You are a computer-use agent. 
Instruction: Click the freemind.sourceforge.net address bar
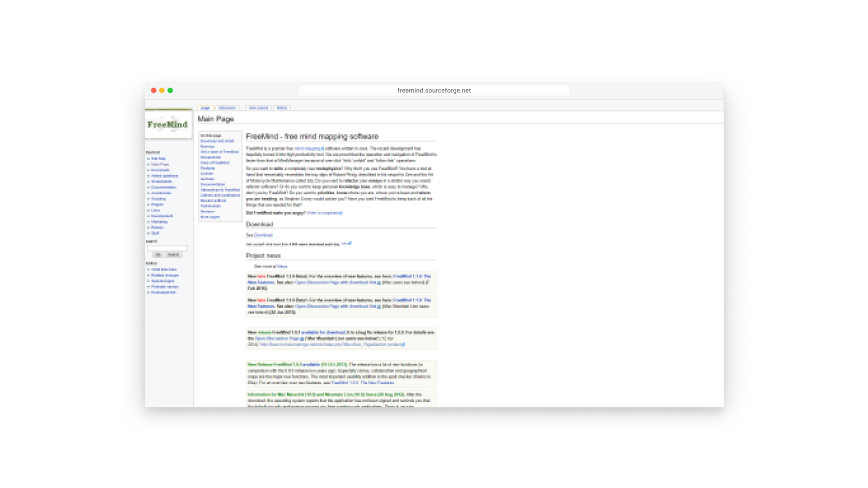pos(434,90)
